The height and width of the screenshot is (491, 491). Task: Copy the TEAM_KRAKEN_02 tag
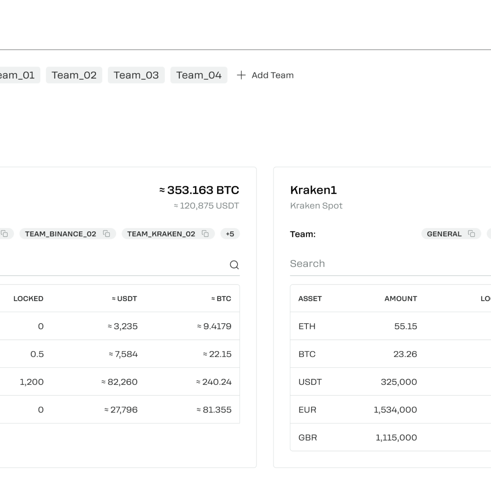click(205, 234)
